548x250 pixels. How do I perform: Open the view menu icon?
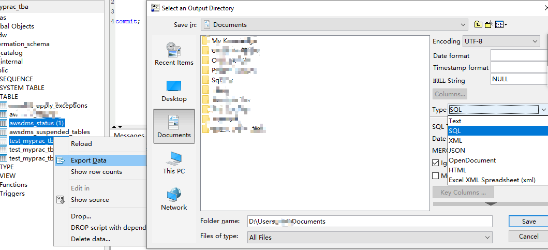tap(500, 24)
